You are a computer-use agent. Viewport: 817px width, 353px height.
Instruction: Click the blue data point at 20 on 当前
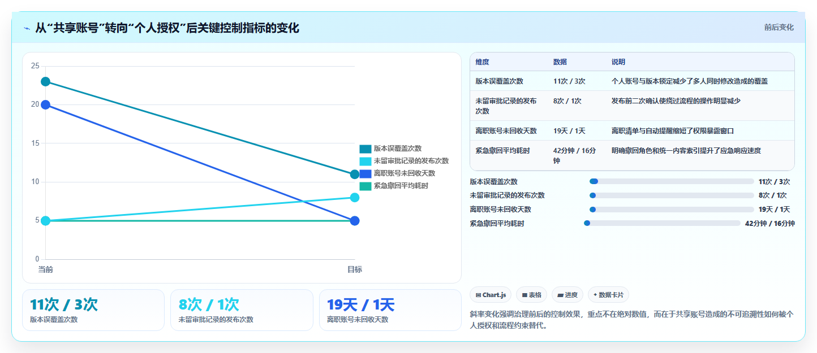pos(45,104)
